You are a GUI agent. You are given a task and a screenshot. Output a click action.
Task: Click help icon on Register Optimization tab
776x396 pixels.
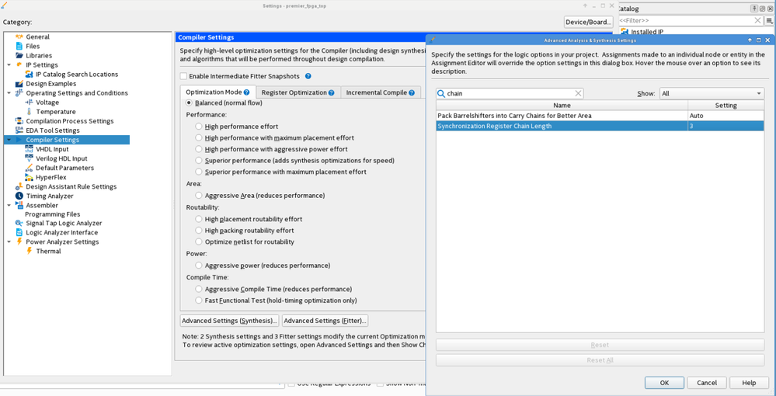click(x=331, y=92)
